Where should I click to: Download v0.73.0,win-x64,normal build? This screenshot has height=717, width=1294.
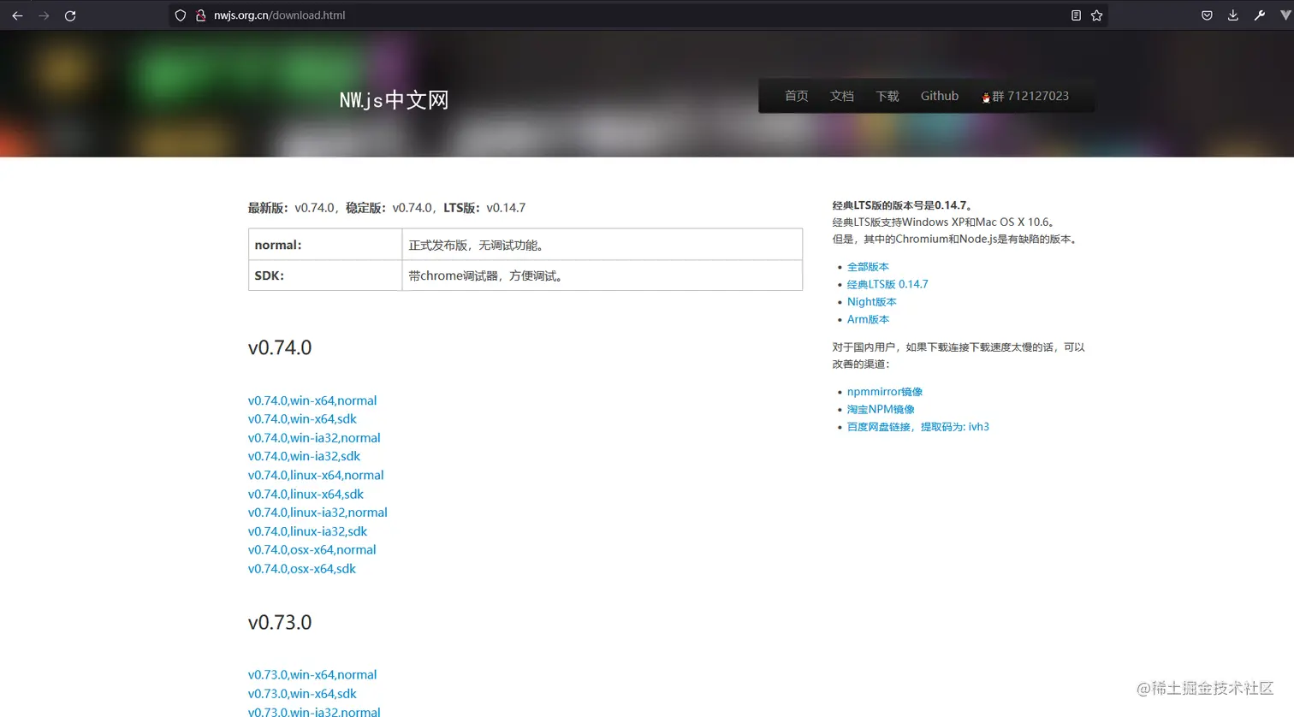[312, 674]
